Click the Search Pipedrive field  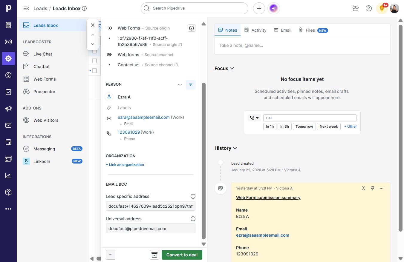(x=195, y=8)
